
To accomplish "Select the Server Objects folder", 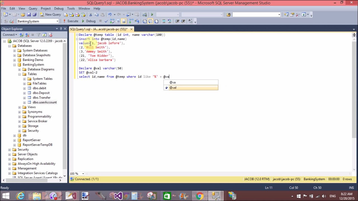I will point(27,154).
